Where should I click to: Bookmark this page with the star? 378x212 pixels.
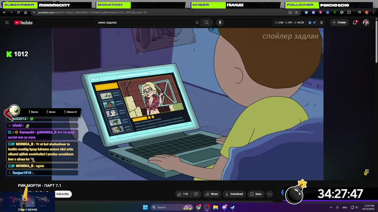(296, 12)
